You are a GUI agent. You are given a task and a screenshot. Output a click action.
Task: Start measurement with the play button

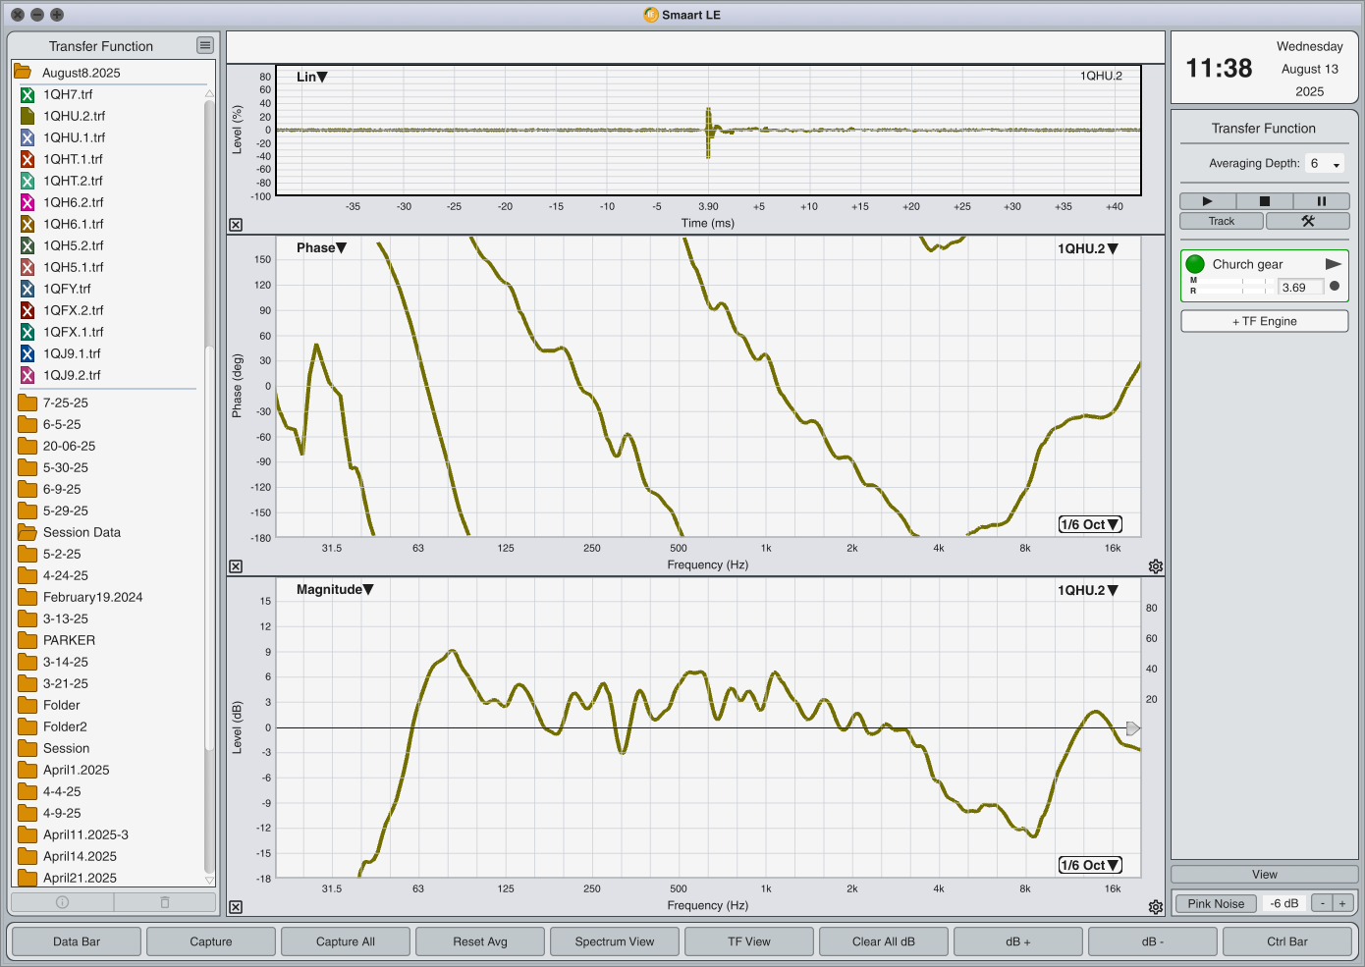pos(1207,201)
